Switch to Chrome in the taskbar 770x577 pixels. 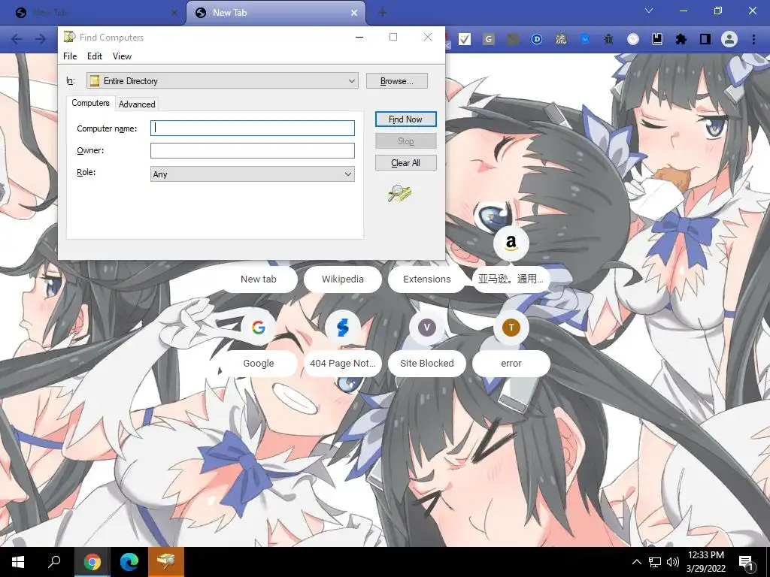(x=92, y=562)
